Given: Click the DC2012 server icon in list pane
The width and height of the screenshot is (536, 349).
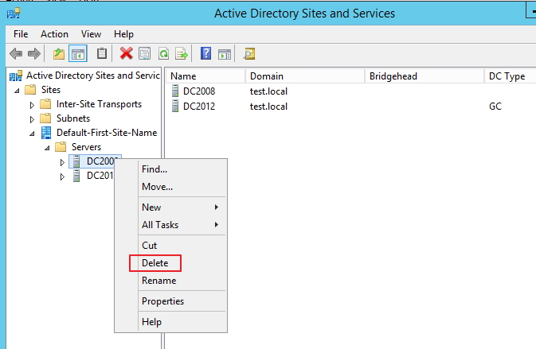Looking at the screenshot, I should [x=175, y=106].
